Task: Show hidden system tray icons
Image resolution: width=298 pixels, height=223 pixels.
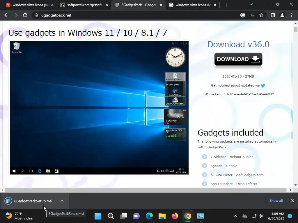Action: tap(235, 216)
